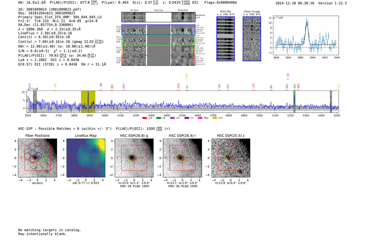365x248 pixels.
Task: Click the ID: 3001899023 text line
Action: [x=50, y=9]
